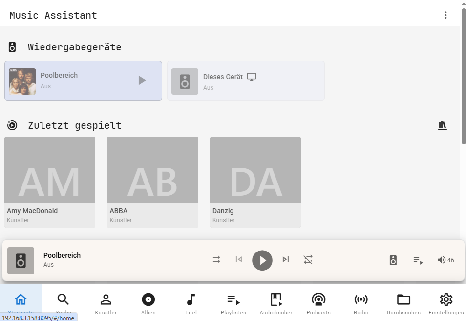Toggle repeat mode in player bar

pyautogui.click(x=308, y=260)
